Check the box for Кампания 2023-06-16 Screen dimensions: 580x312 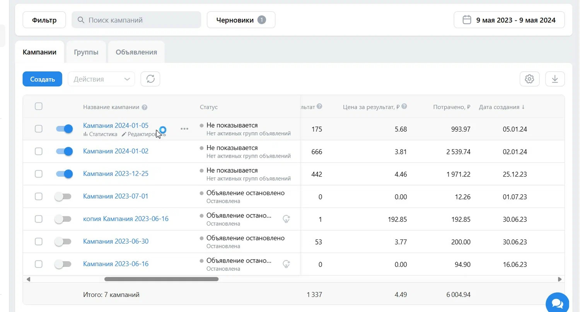point(39,264)
